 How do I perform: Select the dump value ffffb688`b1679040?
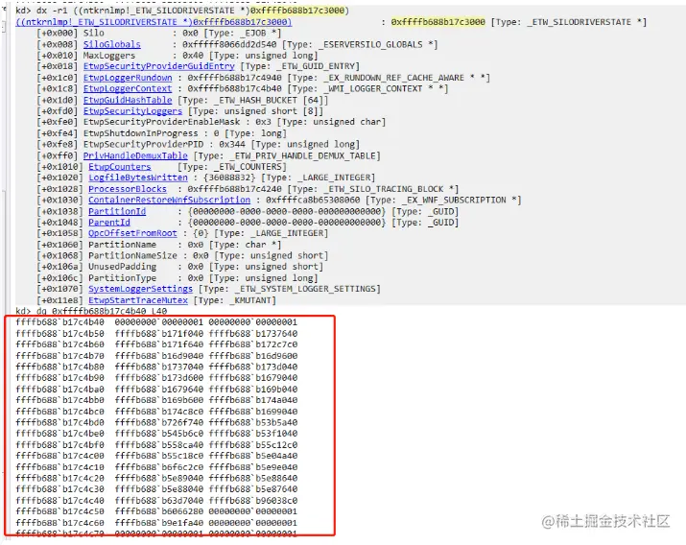point(253,377)
